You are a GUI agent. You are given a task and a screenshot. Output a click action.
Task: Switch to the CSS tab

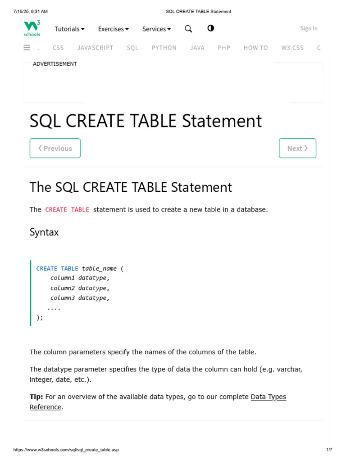pos(58,48)
